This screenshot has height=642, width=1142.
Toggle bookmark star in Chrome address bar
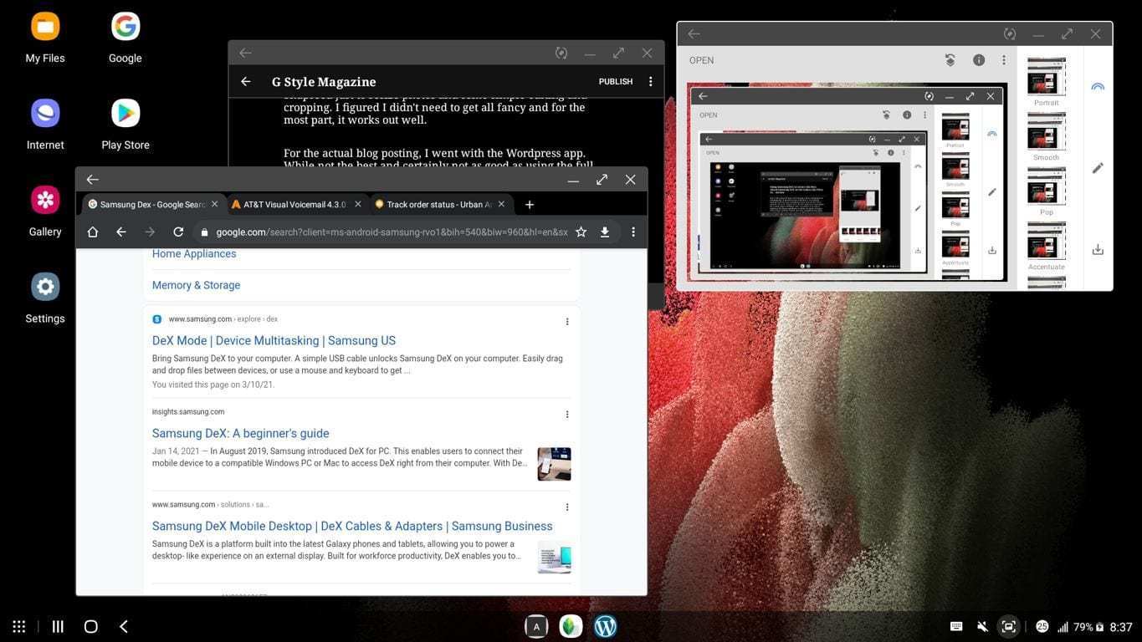click(581, 232)
